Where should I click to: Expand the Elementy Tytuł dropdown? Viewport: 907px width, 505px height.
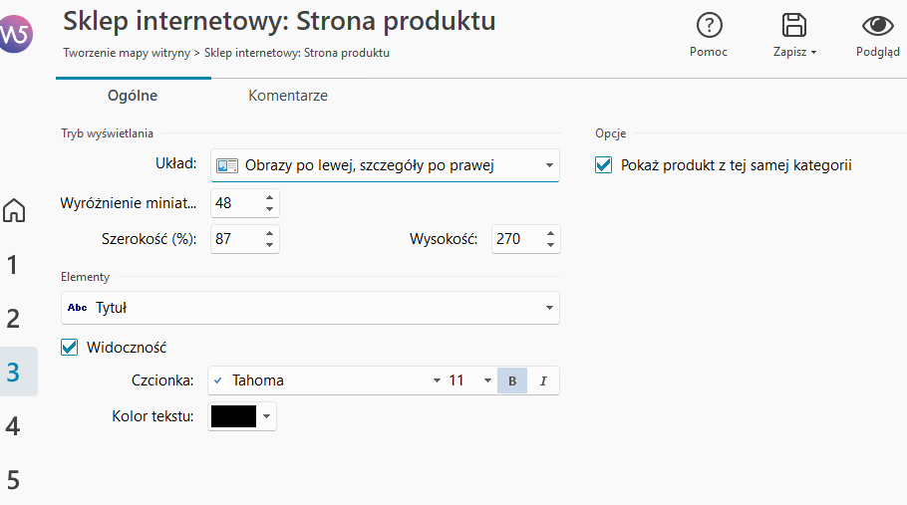pos(310,308)
